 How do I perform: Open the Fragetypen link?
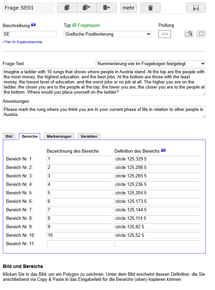(89, 25)
